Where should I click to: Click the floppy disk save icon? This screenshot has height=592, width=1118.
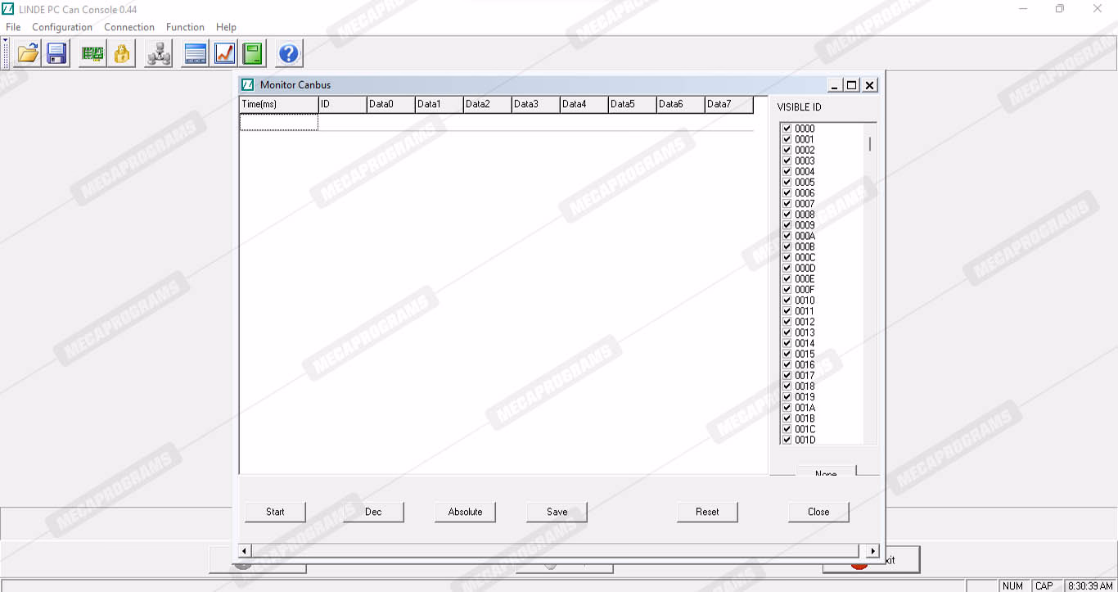(56, 54)
